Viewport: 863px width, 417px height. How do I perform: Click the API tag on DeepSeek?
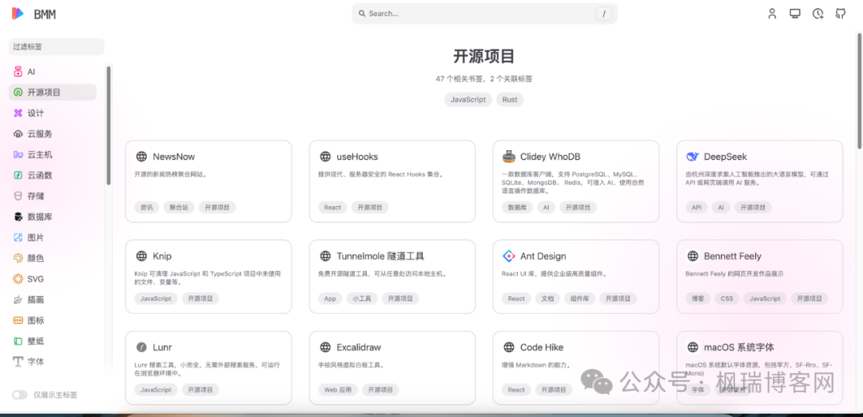tap(696, 208)
